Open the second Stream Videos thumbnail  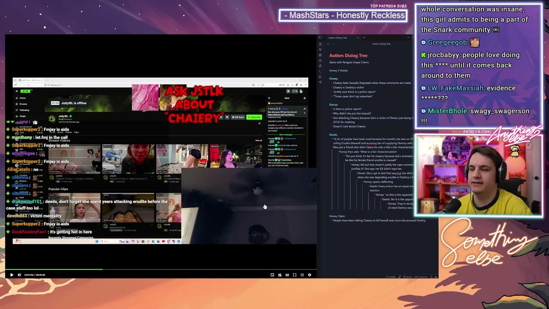(128, 159)
